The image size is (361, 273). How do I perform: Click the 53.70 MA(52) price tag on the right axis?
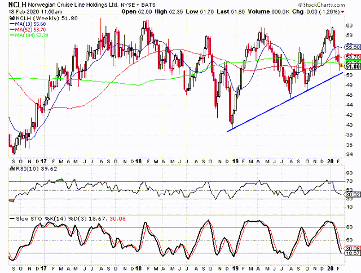pyautogui.click(x=353, y=57)
